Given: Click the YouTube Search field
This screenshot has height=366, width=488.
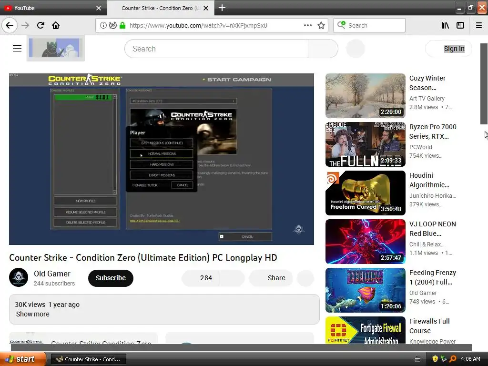Looking at the screenshot, I should (216, 49).
